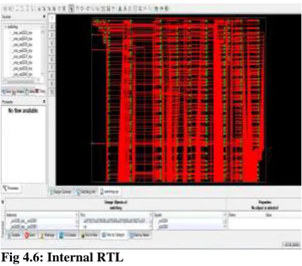
Task: Click the status bar coordinates readout
Action: (x=292, y=245)
